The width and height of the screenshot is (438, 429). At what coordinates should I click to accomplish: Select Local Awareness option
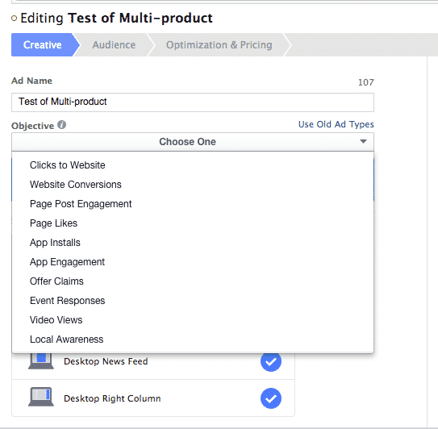(x=66, y=339)
